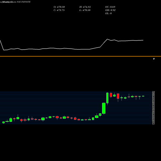Click the final green candlestick of the series
Viewport: 161px width, 161px height.
143,96
